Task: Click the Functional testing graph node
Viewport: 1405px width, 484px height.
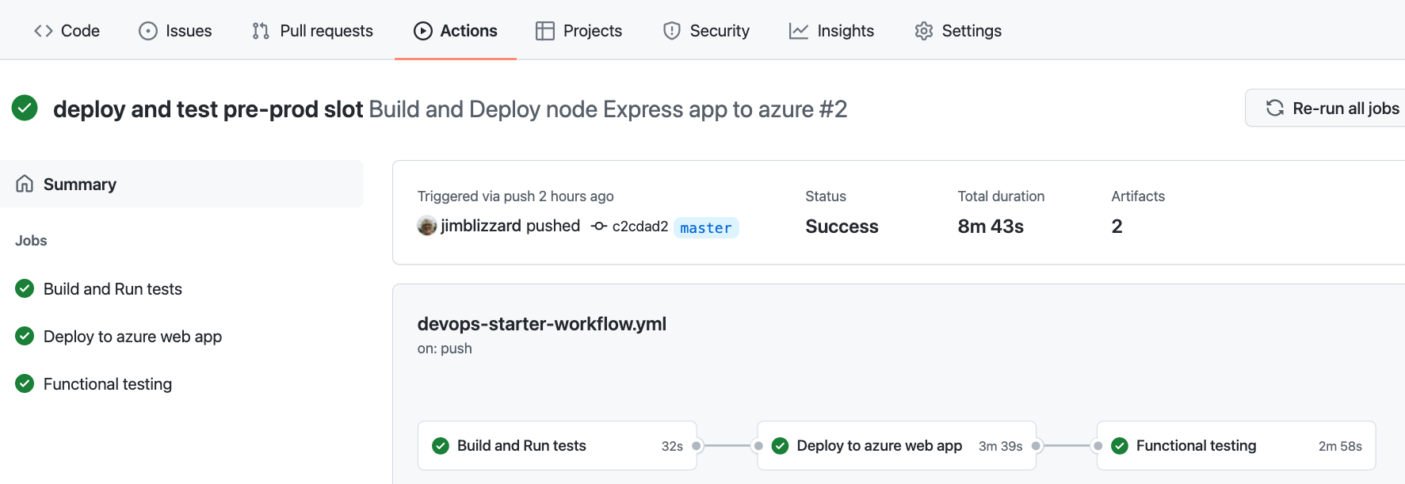Action: (x=1236, y=446)
